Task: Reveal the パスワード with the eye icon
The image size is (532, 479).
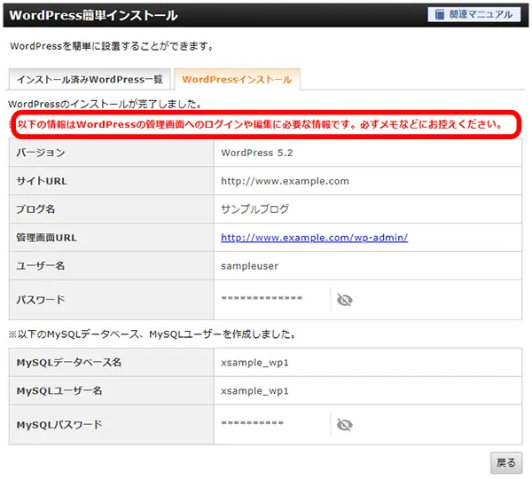Action: point(345,300)
